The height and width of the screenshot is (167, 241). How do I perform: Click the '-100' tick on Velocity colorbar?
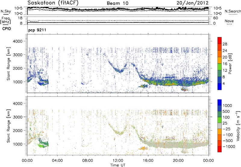[228, 135]
